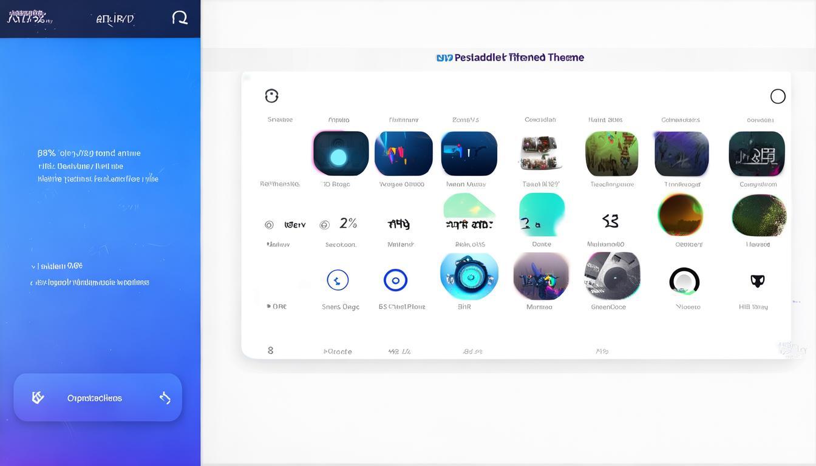Expand the 'midem 0.06' sidebar item
Viewport: 816px width, 466px height.
33,266
